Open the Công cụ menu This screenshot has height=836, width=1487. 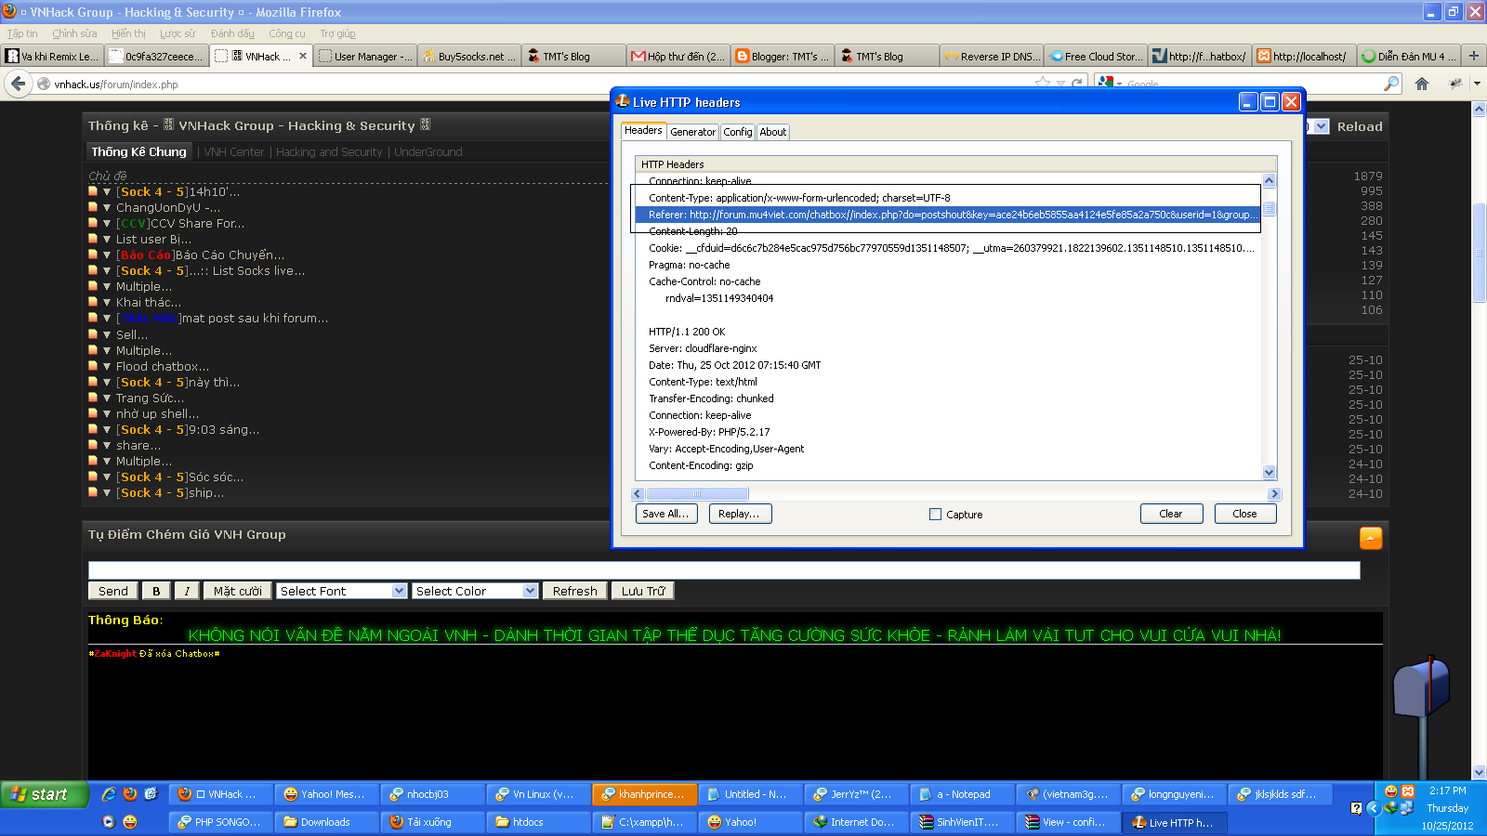(287, 33)
